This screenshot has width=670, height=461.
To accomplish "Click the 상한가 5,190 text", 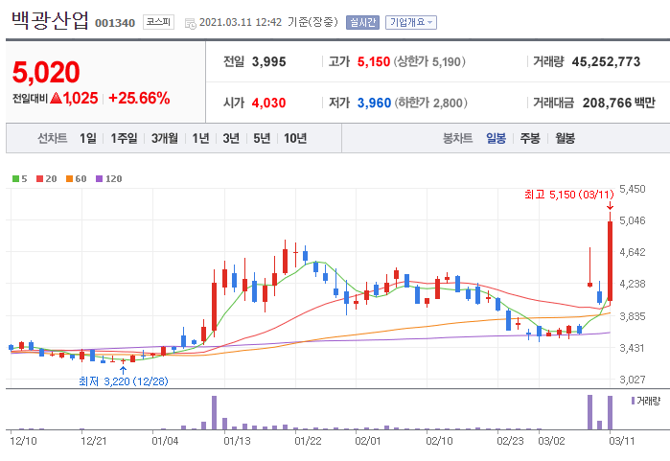I will point(429,61).
